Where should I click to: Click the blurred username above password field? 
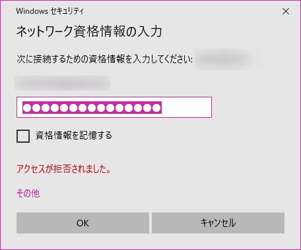63,84
